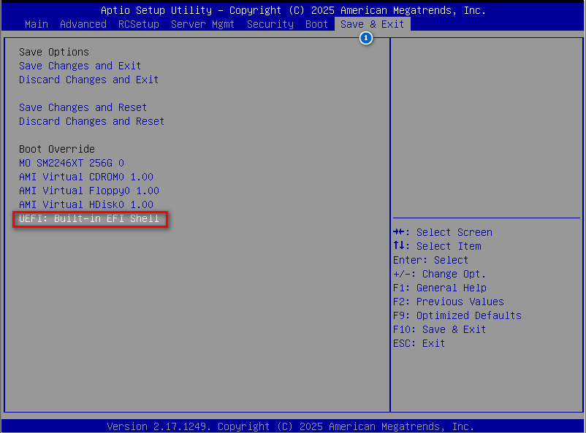This screenshot has width=586, height=433.
Task: Click Save Changes and Reset
Action: tap(83, 107)
